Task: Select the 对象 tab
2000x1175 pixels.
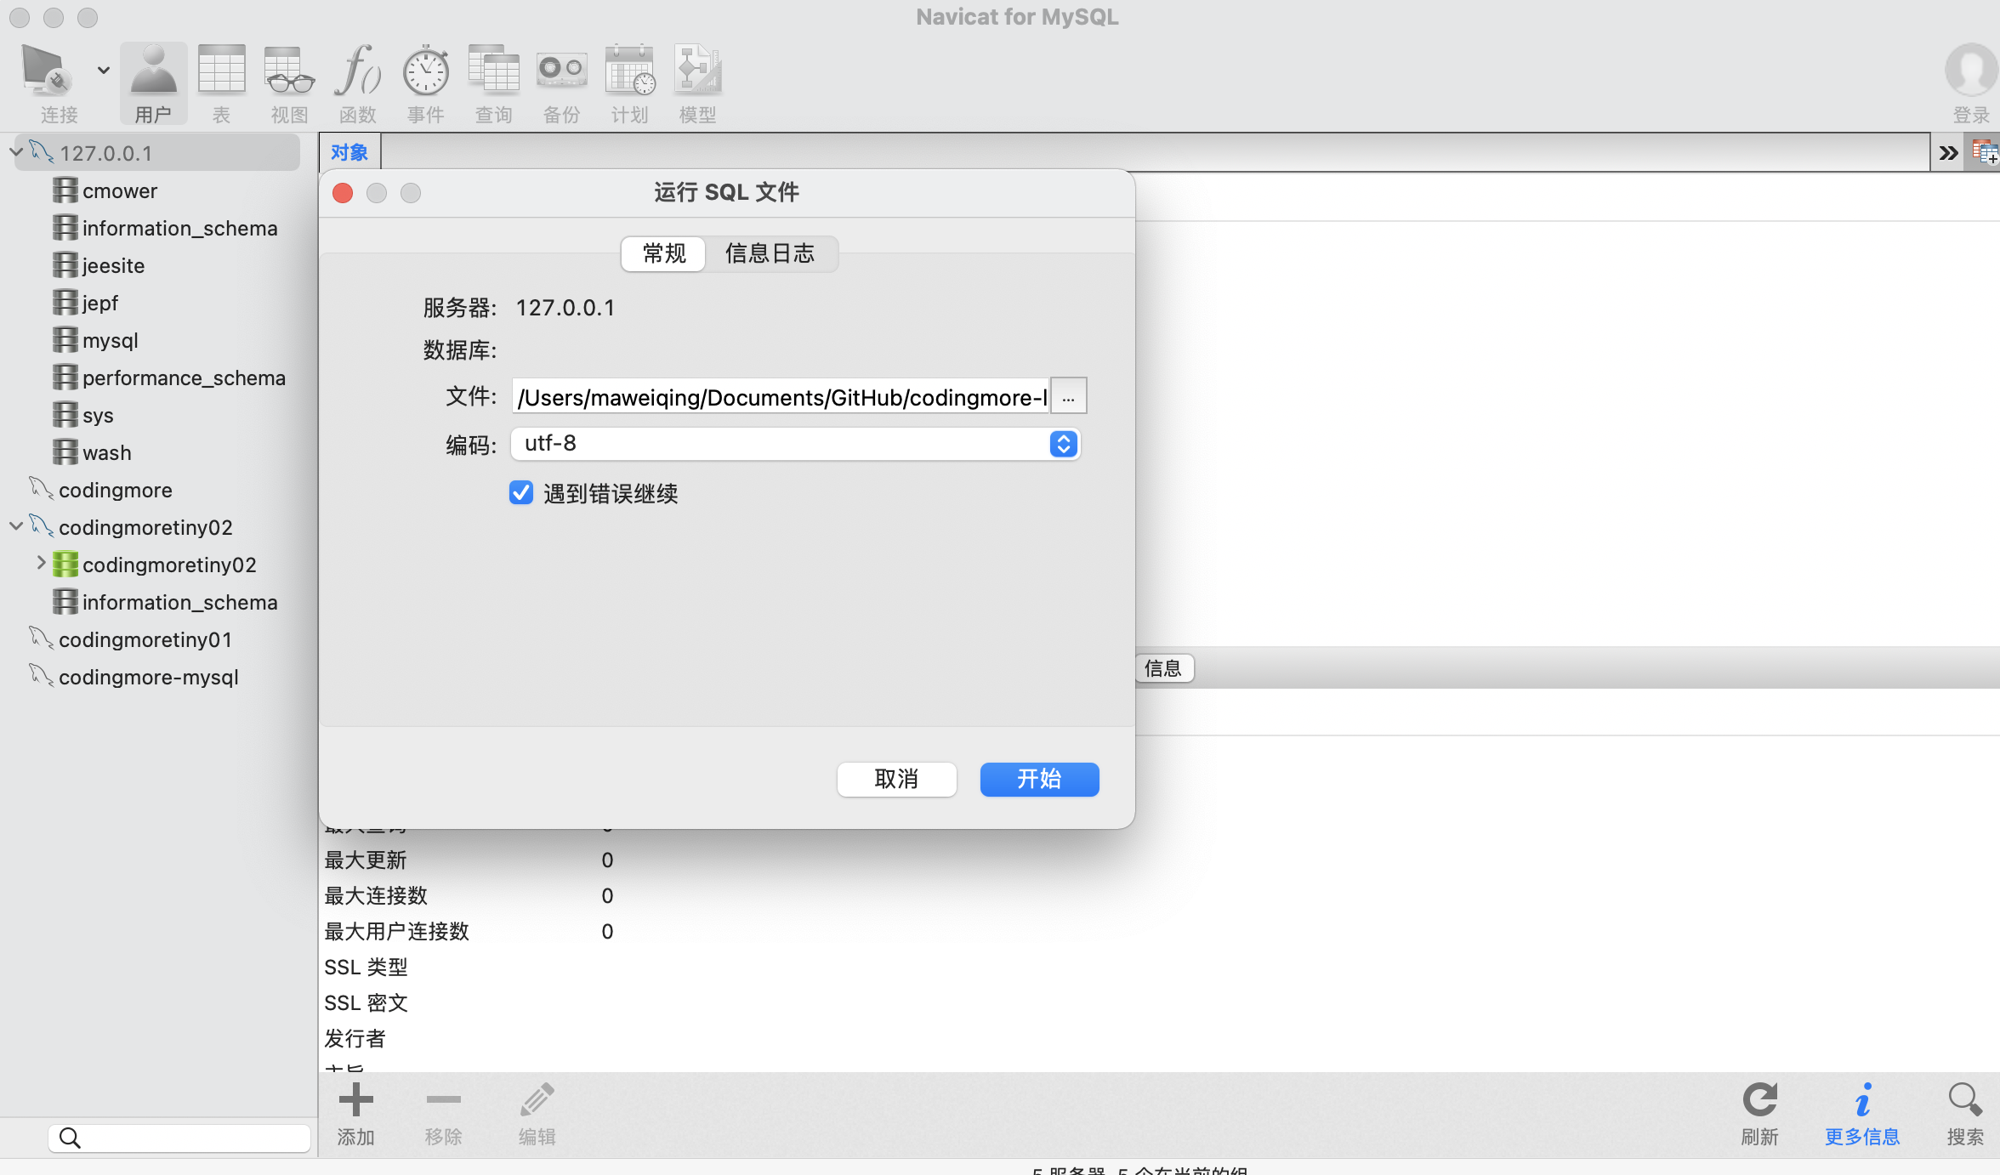Action: click(349, 153)
